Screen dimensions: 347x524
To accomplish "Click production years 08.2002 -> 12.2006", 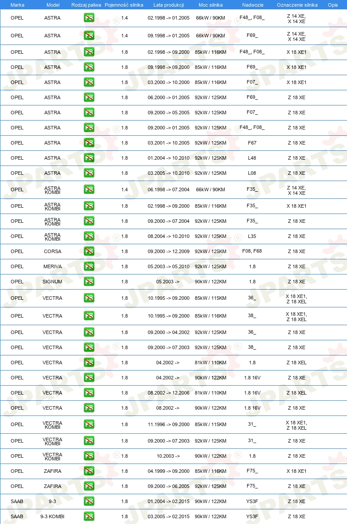I will click(169, 393).
